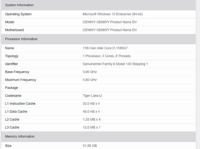
Task: Click the 'Operating System' label
Action: [18, 14]
